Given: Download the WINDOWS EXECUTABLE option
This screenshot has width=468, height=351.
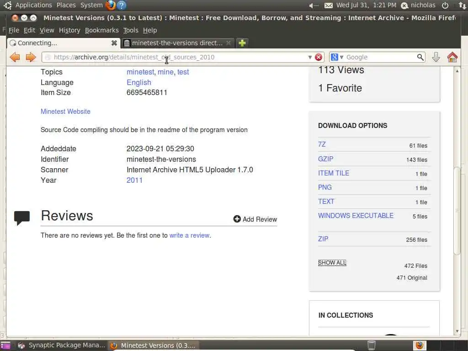Looking at the screenshot, I should point(356,216).
